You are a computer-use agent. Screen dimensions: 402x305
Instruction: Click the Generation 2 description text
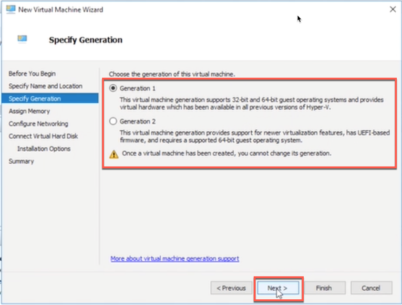click(x=255, y=137)
